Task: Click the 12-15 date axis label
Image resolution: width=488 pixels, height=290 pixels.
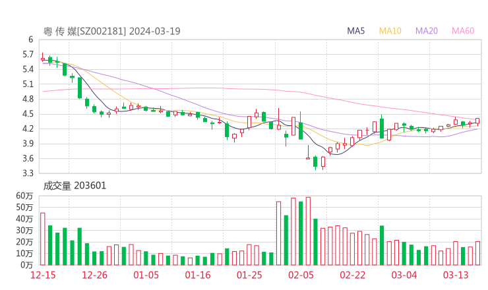Action: click(x=43, y=275)
